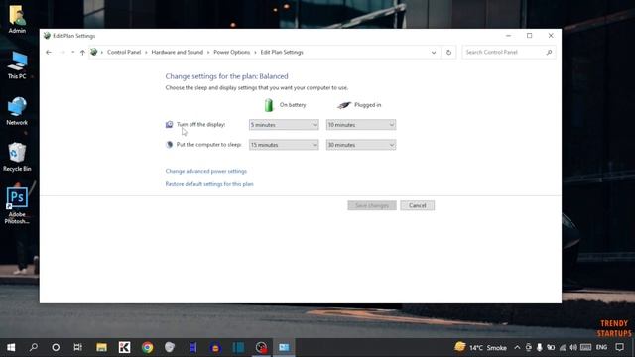Click the Cancel button
Screen dimensions: 635x357
pos(417,205)
